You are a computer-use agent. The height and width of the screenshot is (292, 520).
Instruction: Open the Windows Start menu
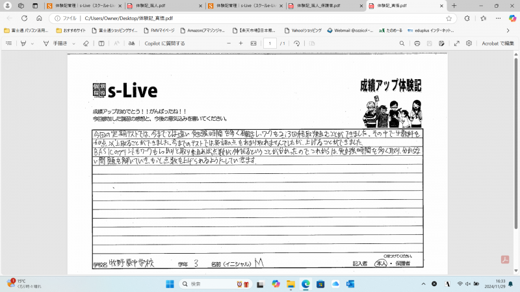coord(170,284)
